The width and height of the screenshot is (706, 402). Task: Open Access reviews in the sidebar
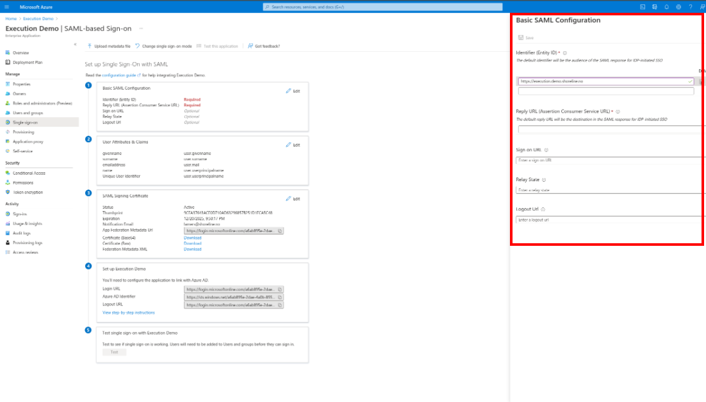[x=25, y=252]
